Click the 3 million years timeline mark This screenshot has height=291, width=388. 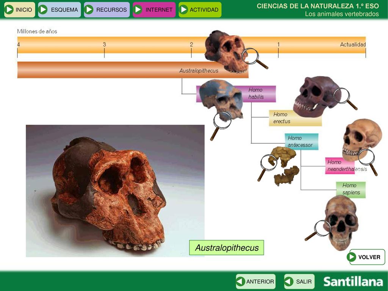[105, 44]
